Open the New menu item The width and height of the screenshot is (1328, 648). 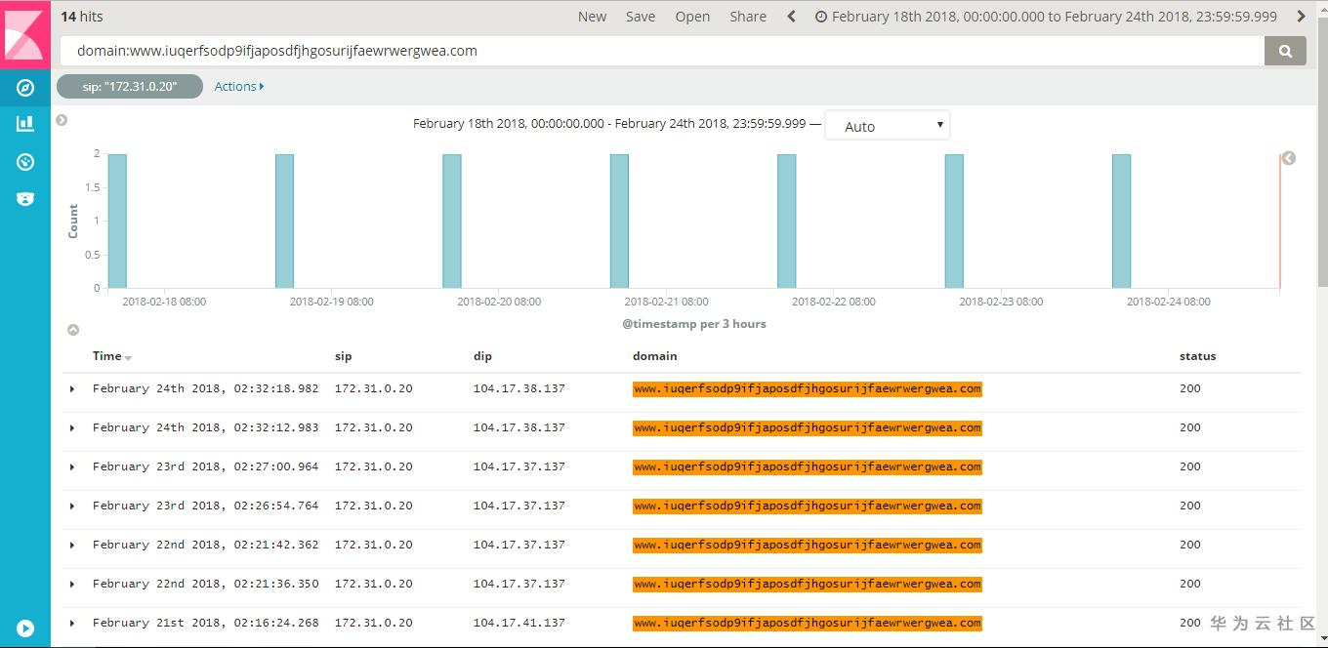(592, 17)
